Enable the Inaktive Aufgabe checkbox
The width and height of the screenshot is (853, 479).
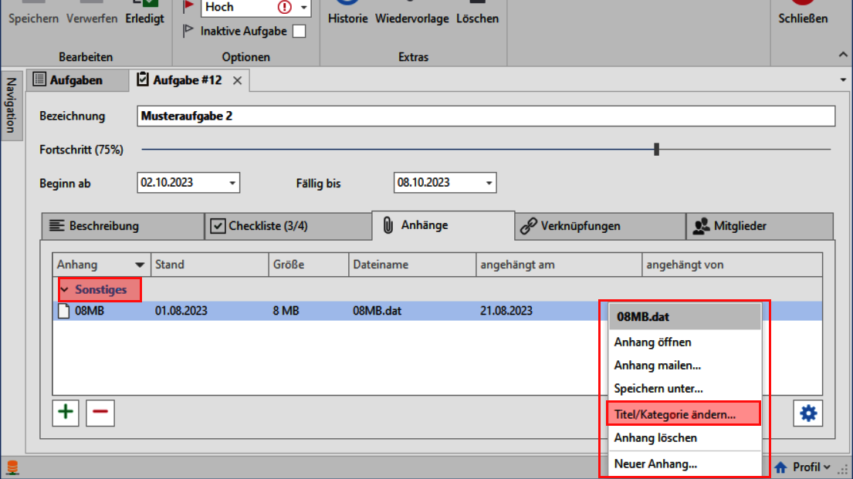click(299, 32)
